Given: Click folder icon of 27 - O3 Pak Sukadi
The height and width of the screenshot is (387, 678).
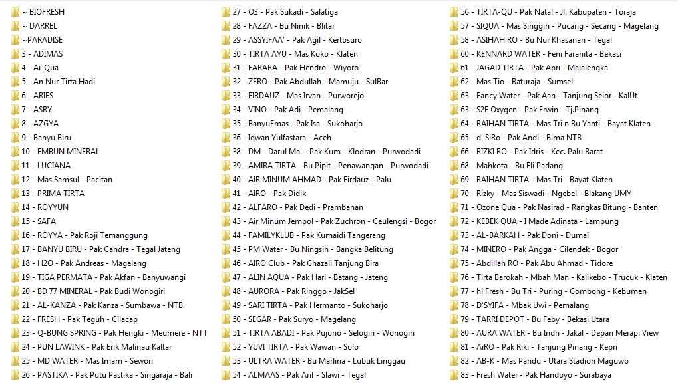Looking at the screenshot, I should point(226,12).
